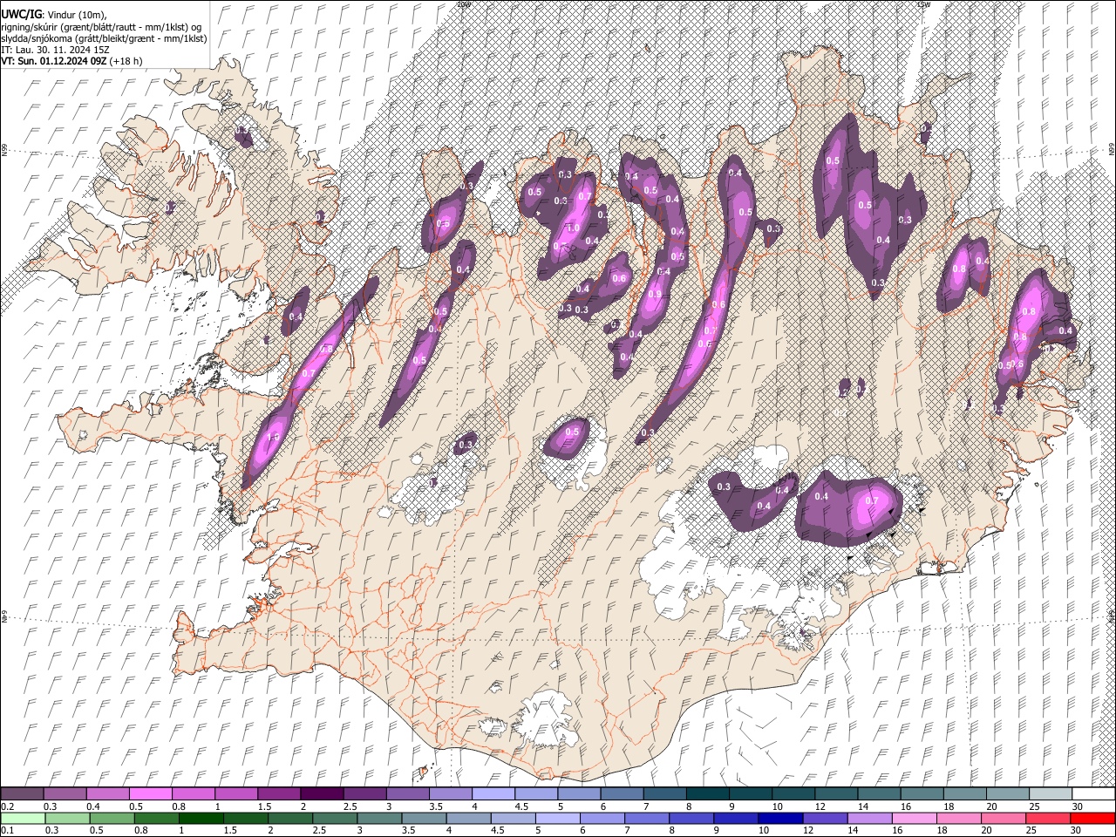1116x837 pixels.
Task: Click the 4–4.5 pale lavender snow legend swatch
Action: [x=493, y=794]
